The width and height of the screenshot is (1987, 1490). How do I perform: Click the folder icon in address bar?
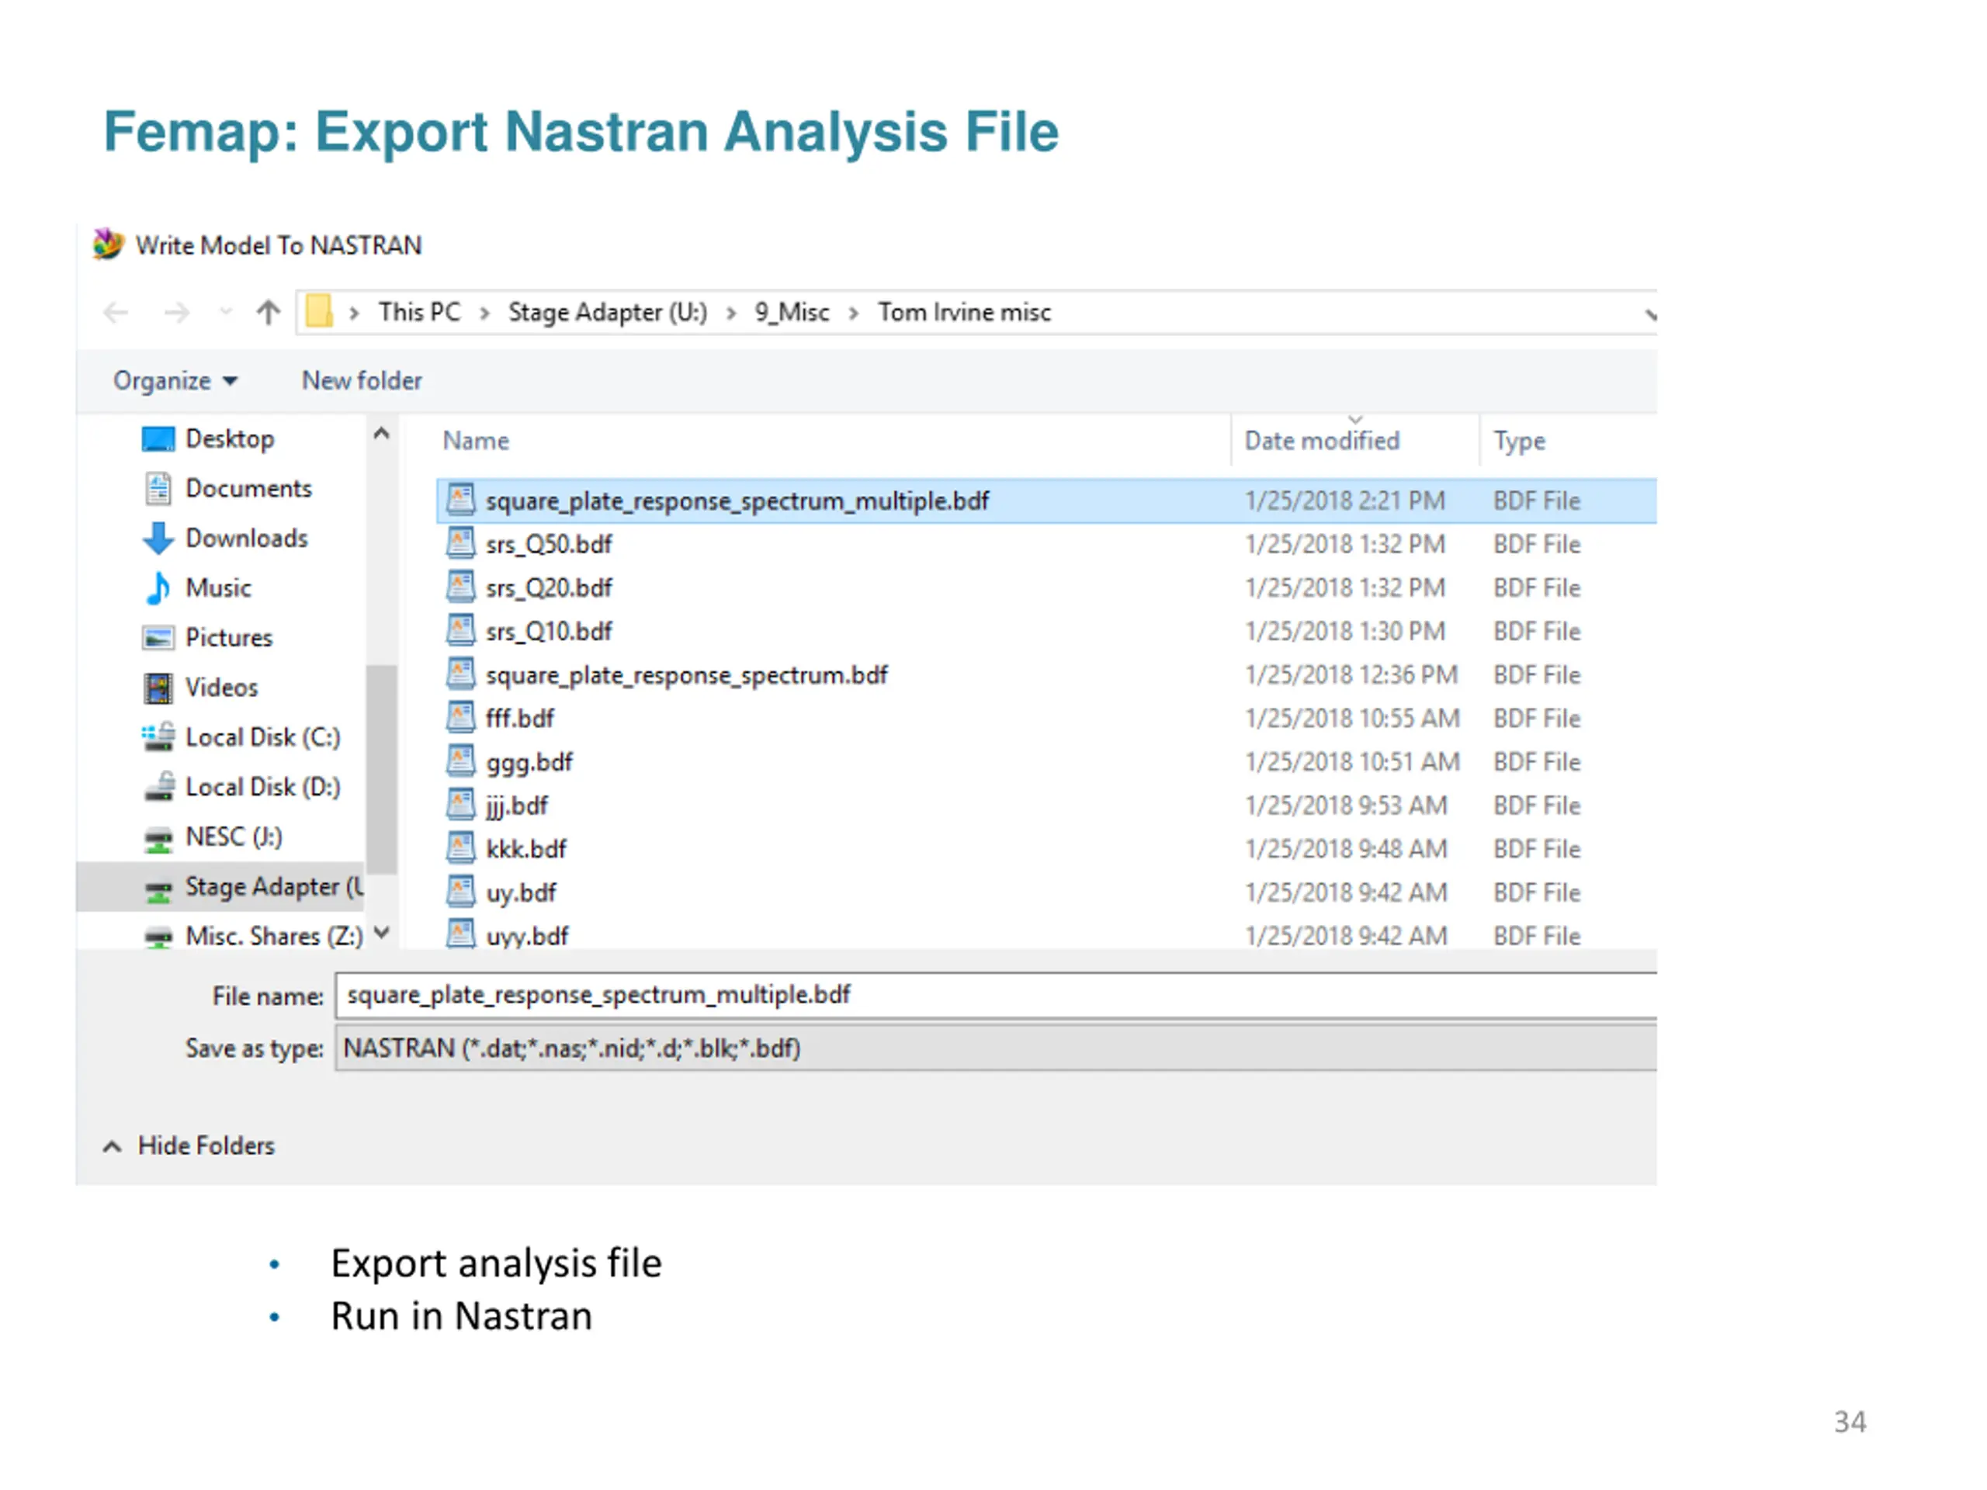(319, 312)
